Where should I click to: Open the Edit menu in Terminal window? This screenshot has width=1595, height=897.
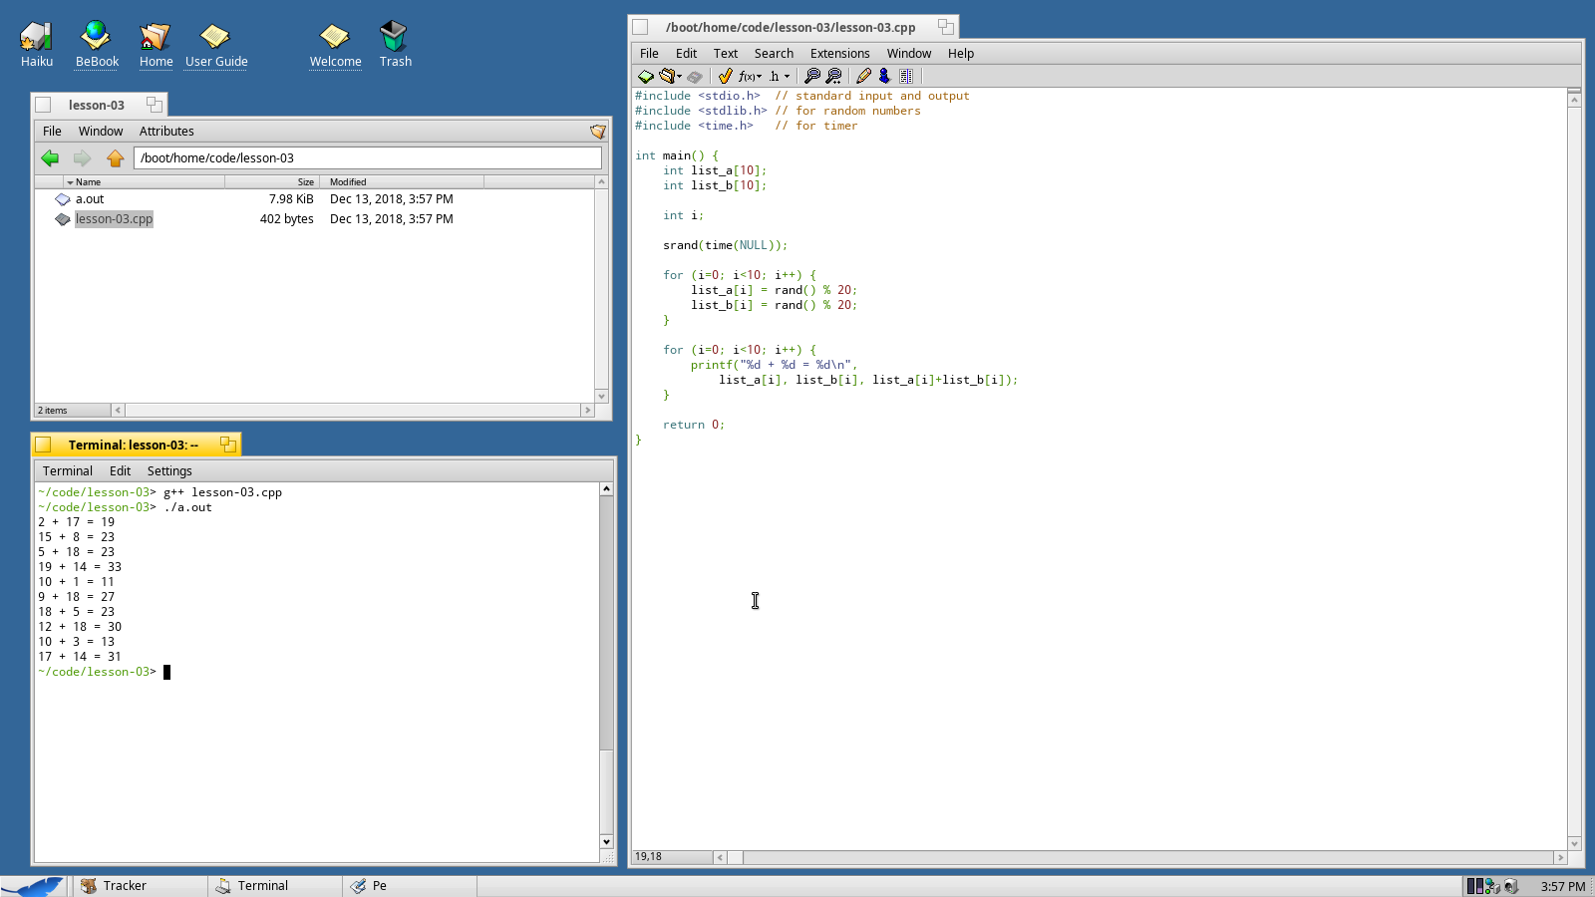(x=120, y=471)
